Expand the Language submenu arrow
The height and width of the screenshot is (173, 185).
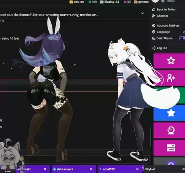click(184, 32)
